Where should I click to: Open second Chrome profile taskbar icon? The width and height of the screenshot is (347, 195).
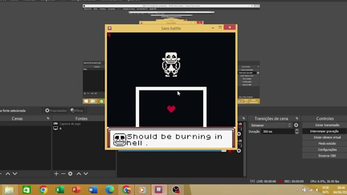(x=127, y=190)
